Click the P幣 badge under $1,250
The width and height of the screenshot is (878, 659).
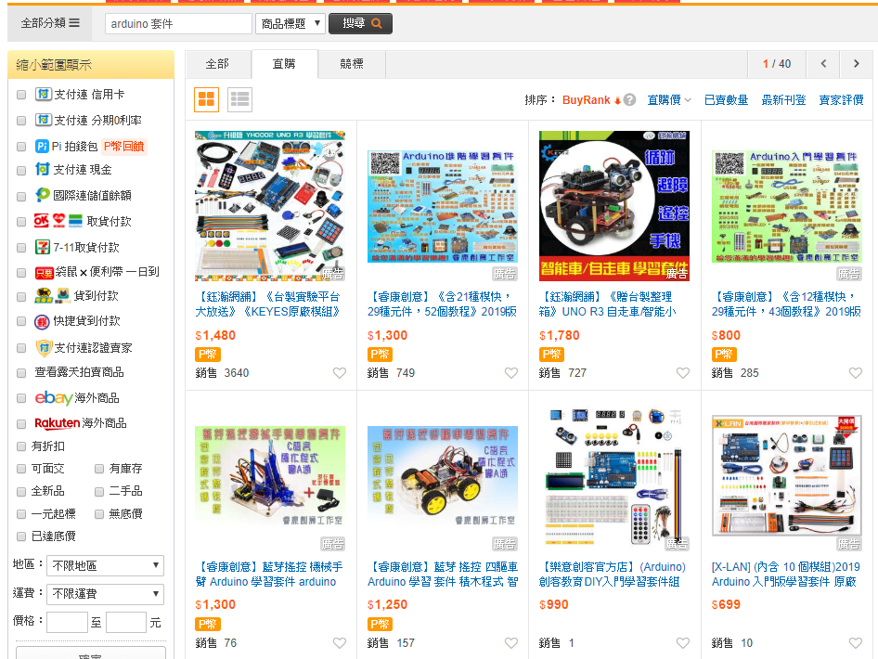[381, 624]
